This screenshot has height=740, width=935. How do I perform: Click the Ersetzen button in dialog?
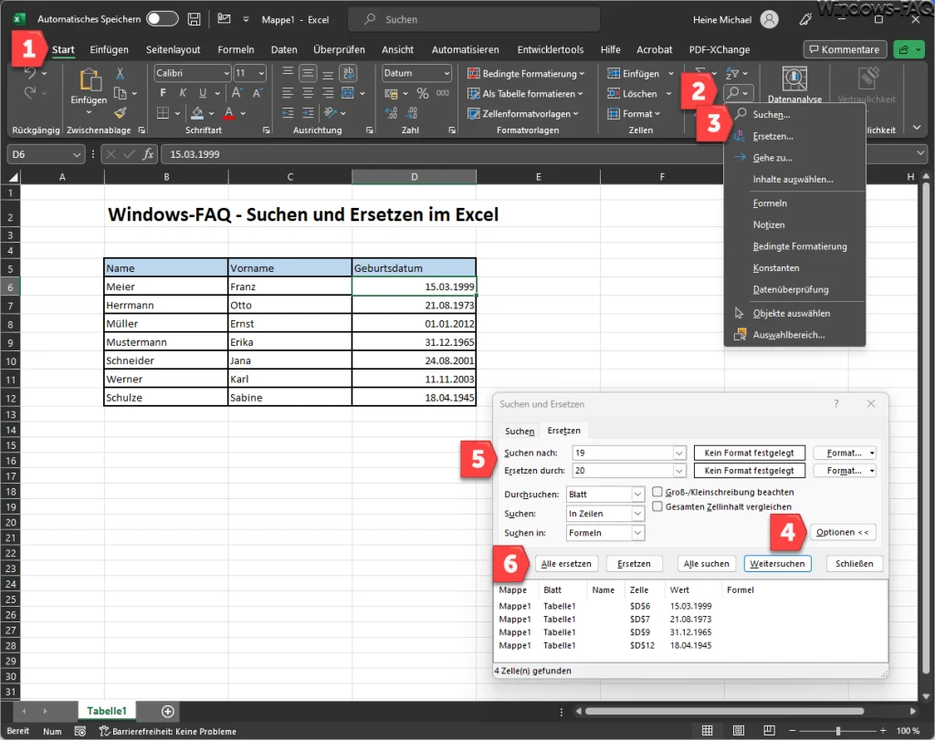(x=634, y=564)
